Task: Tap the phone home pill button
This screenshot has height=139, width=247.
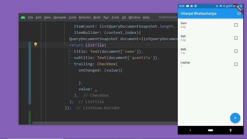Action: 210,130
